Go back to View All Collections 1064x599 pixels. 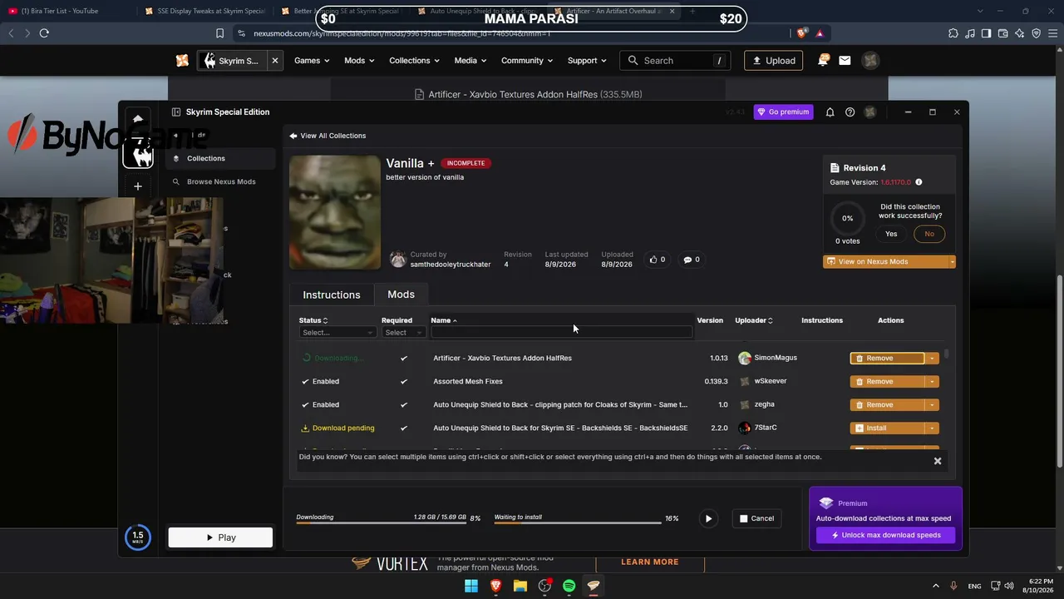click(x=328, y=136)
